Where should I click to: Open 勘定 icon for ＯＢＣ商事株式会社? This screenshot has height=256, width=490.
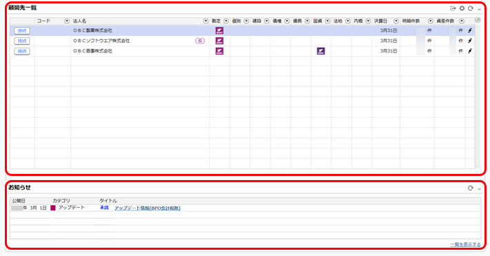tap(219, 51)
